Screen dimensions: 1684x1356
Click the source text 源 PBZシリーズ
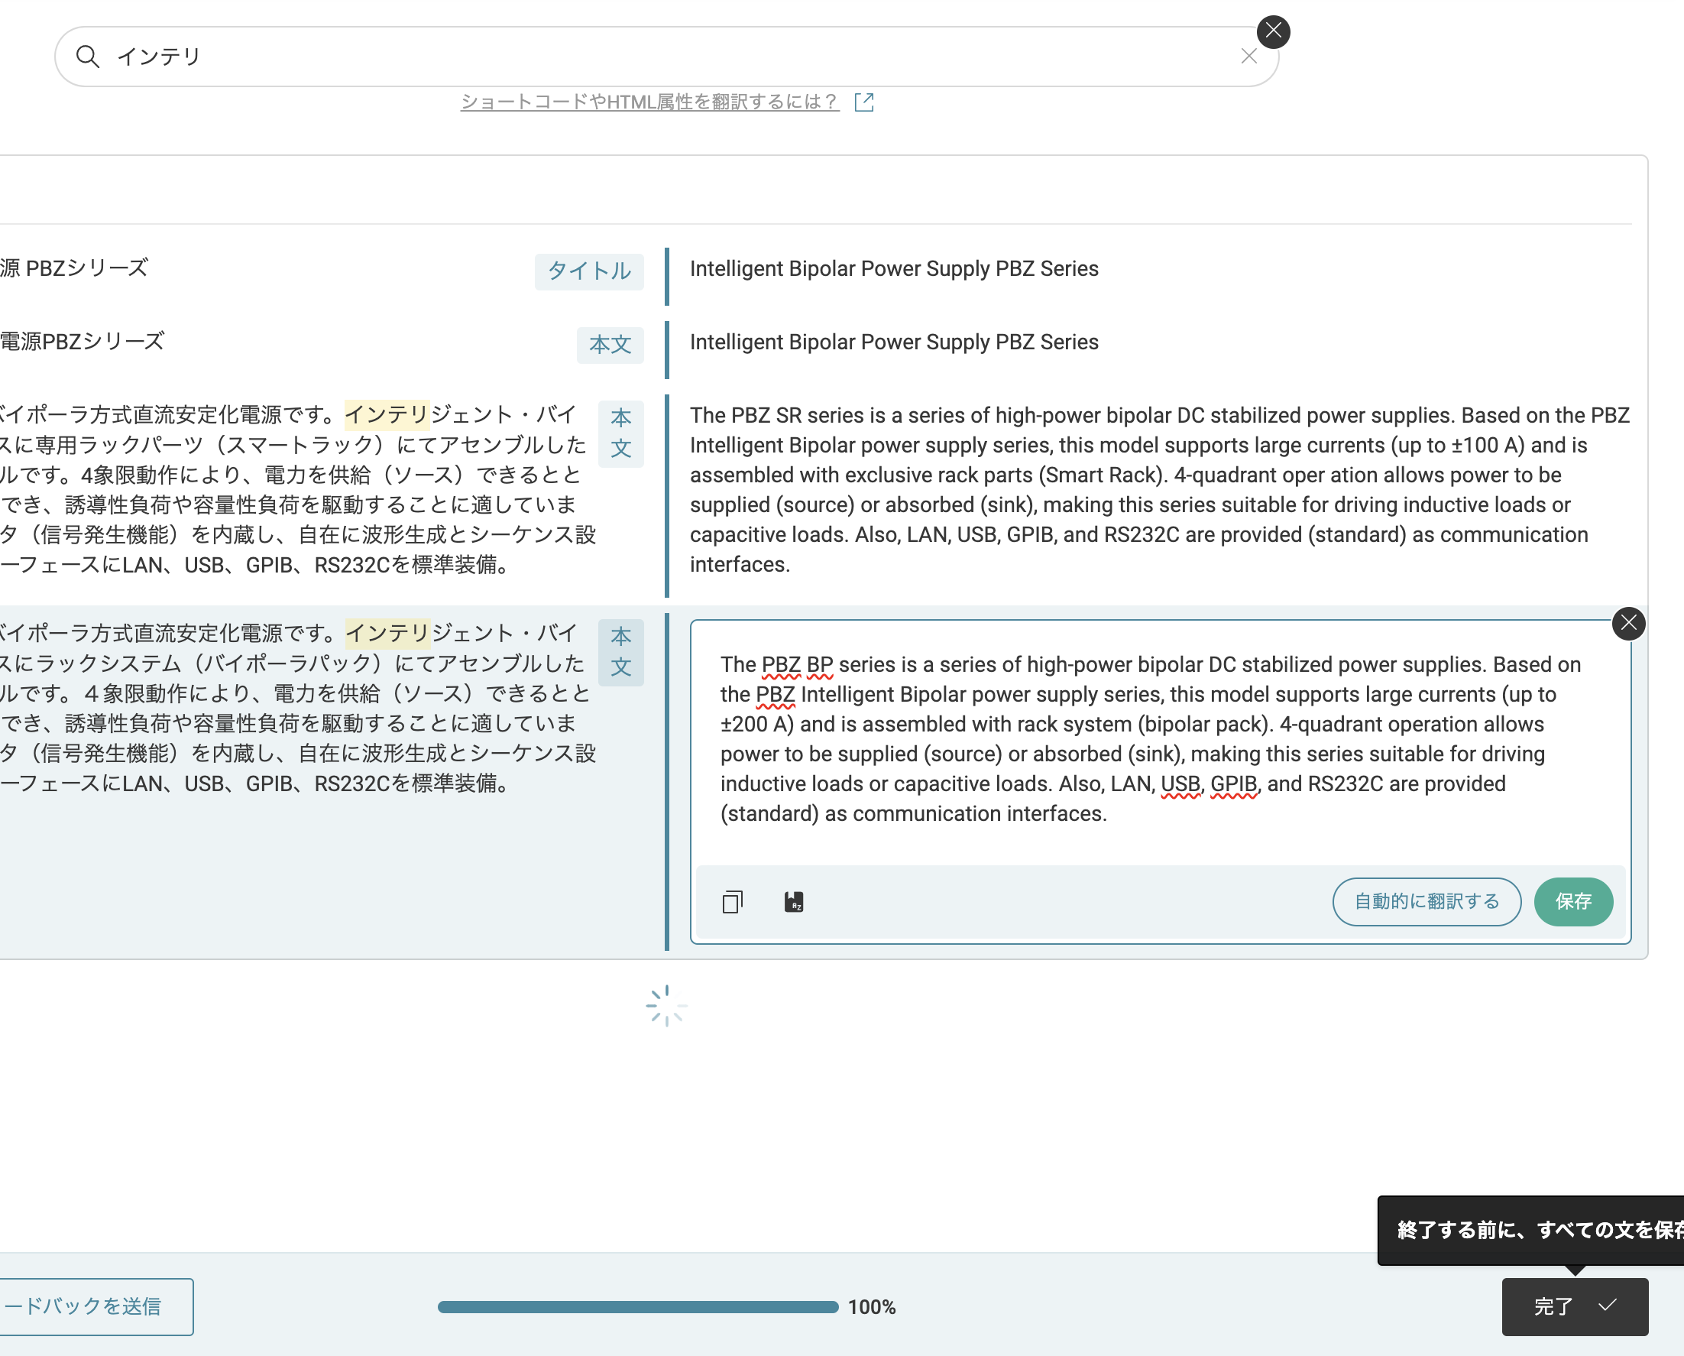[74, 268]
